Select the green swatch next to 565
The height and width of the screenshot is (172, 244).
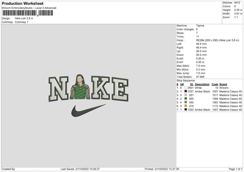point(186,99)
